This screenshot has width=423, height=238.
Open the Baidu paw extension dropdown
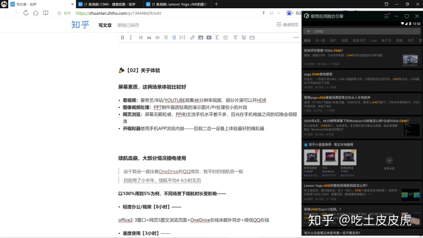(290, 13)
